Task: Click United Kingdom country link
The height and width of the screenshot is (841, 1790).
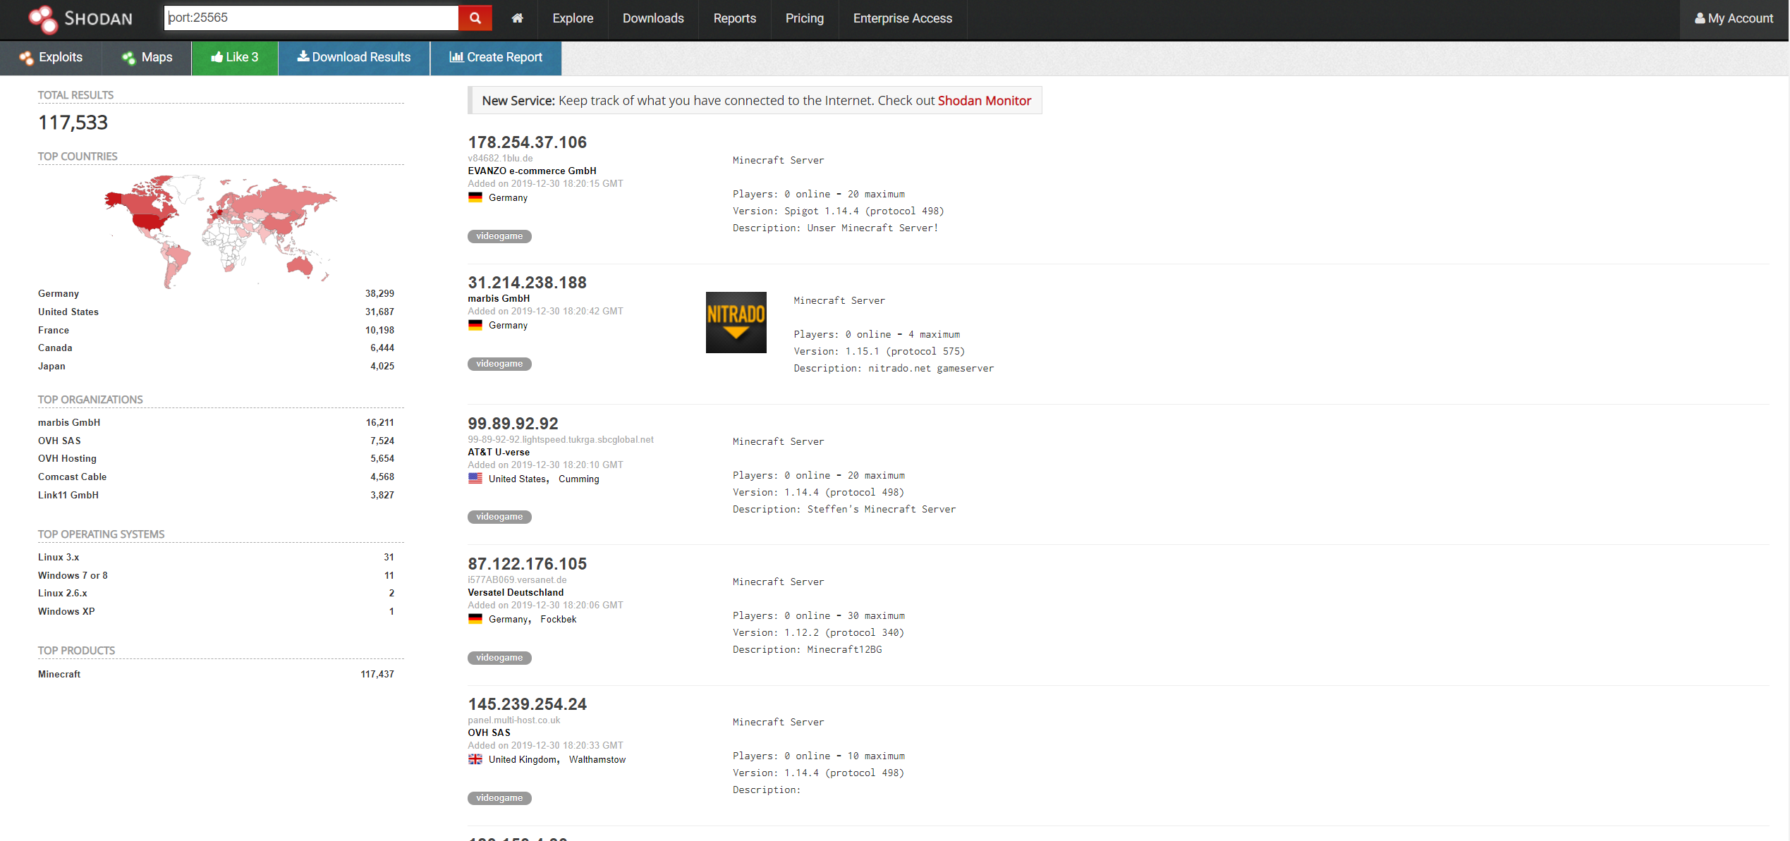Action: [523, 759]
